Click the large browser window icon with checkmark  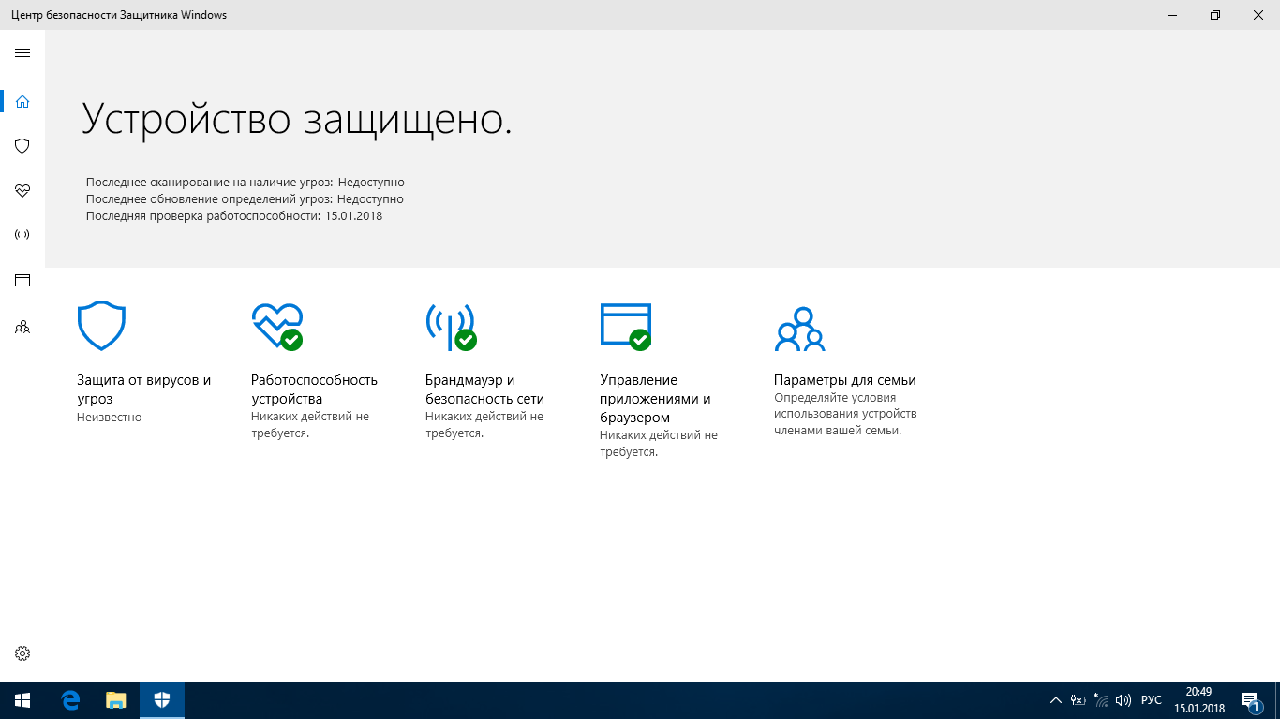coord(626,326)
